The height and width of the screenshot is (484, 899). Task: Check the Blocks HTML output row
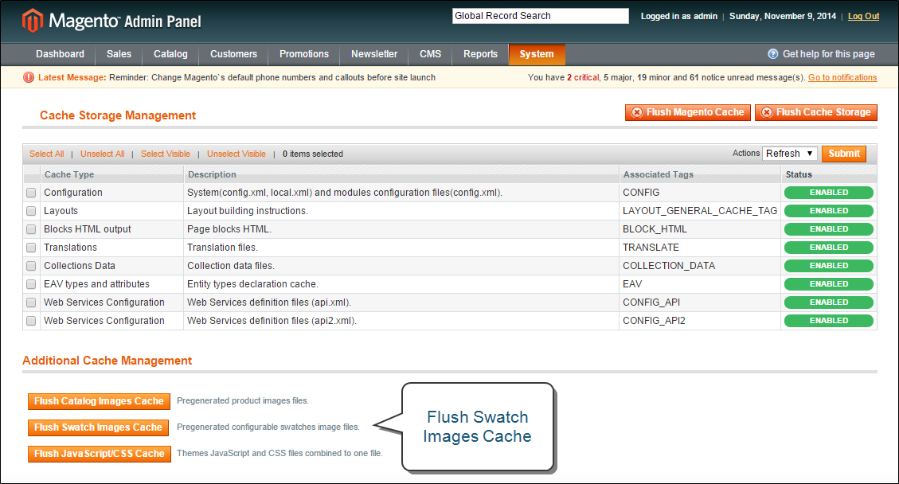pyautogui.click(x=31, y=229)
